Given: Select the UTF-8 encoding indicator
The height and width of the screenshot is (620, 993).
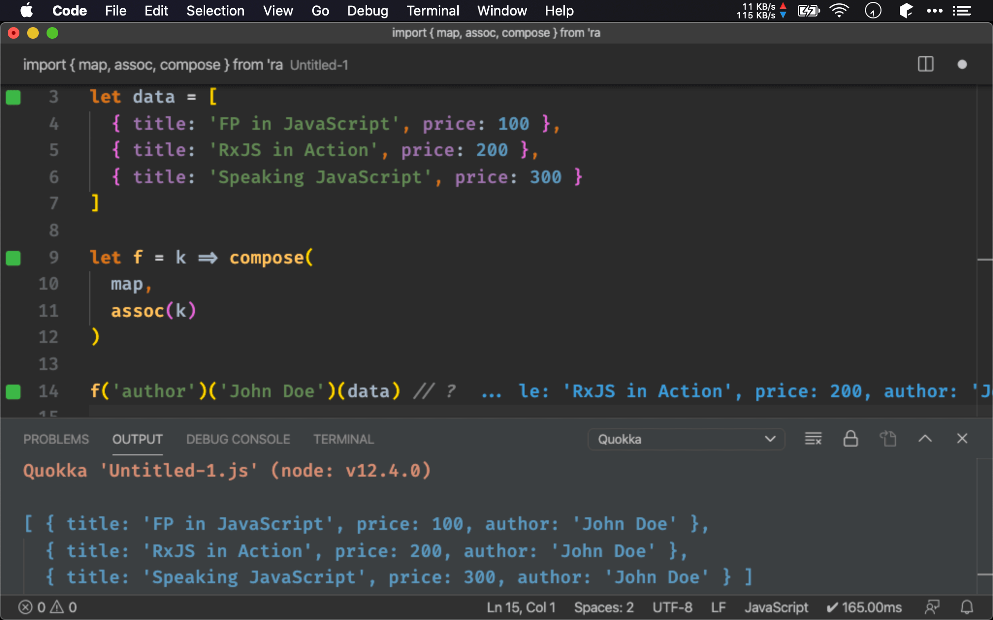Looking at the screenshot, I should click(672, 607).
